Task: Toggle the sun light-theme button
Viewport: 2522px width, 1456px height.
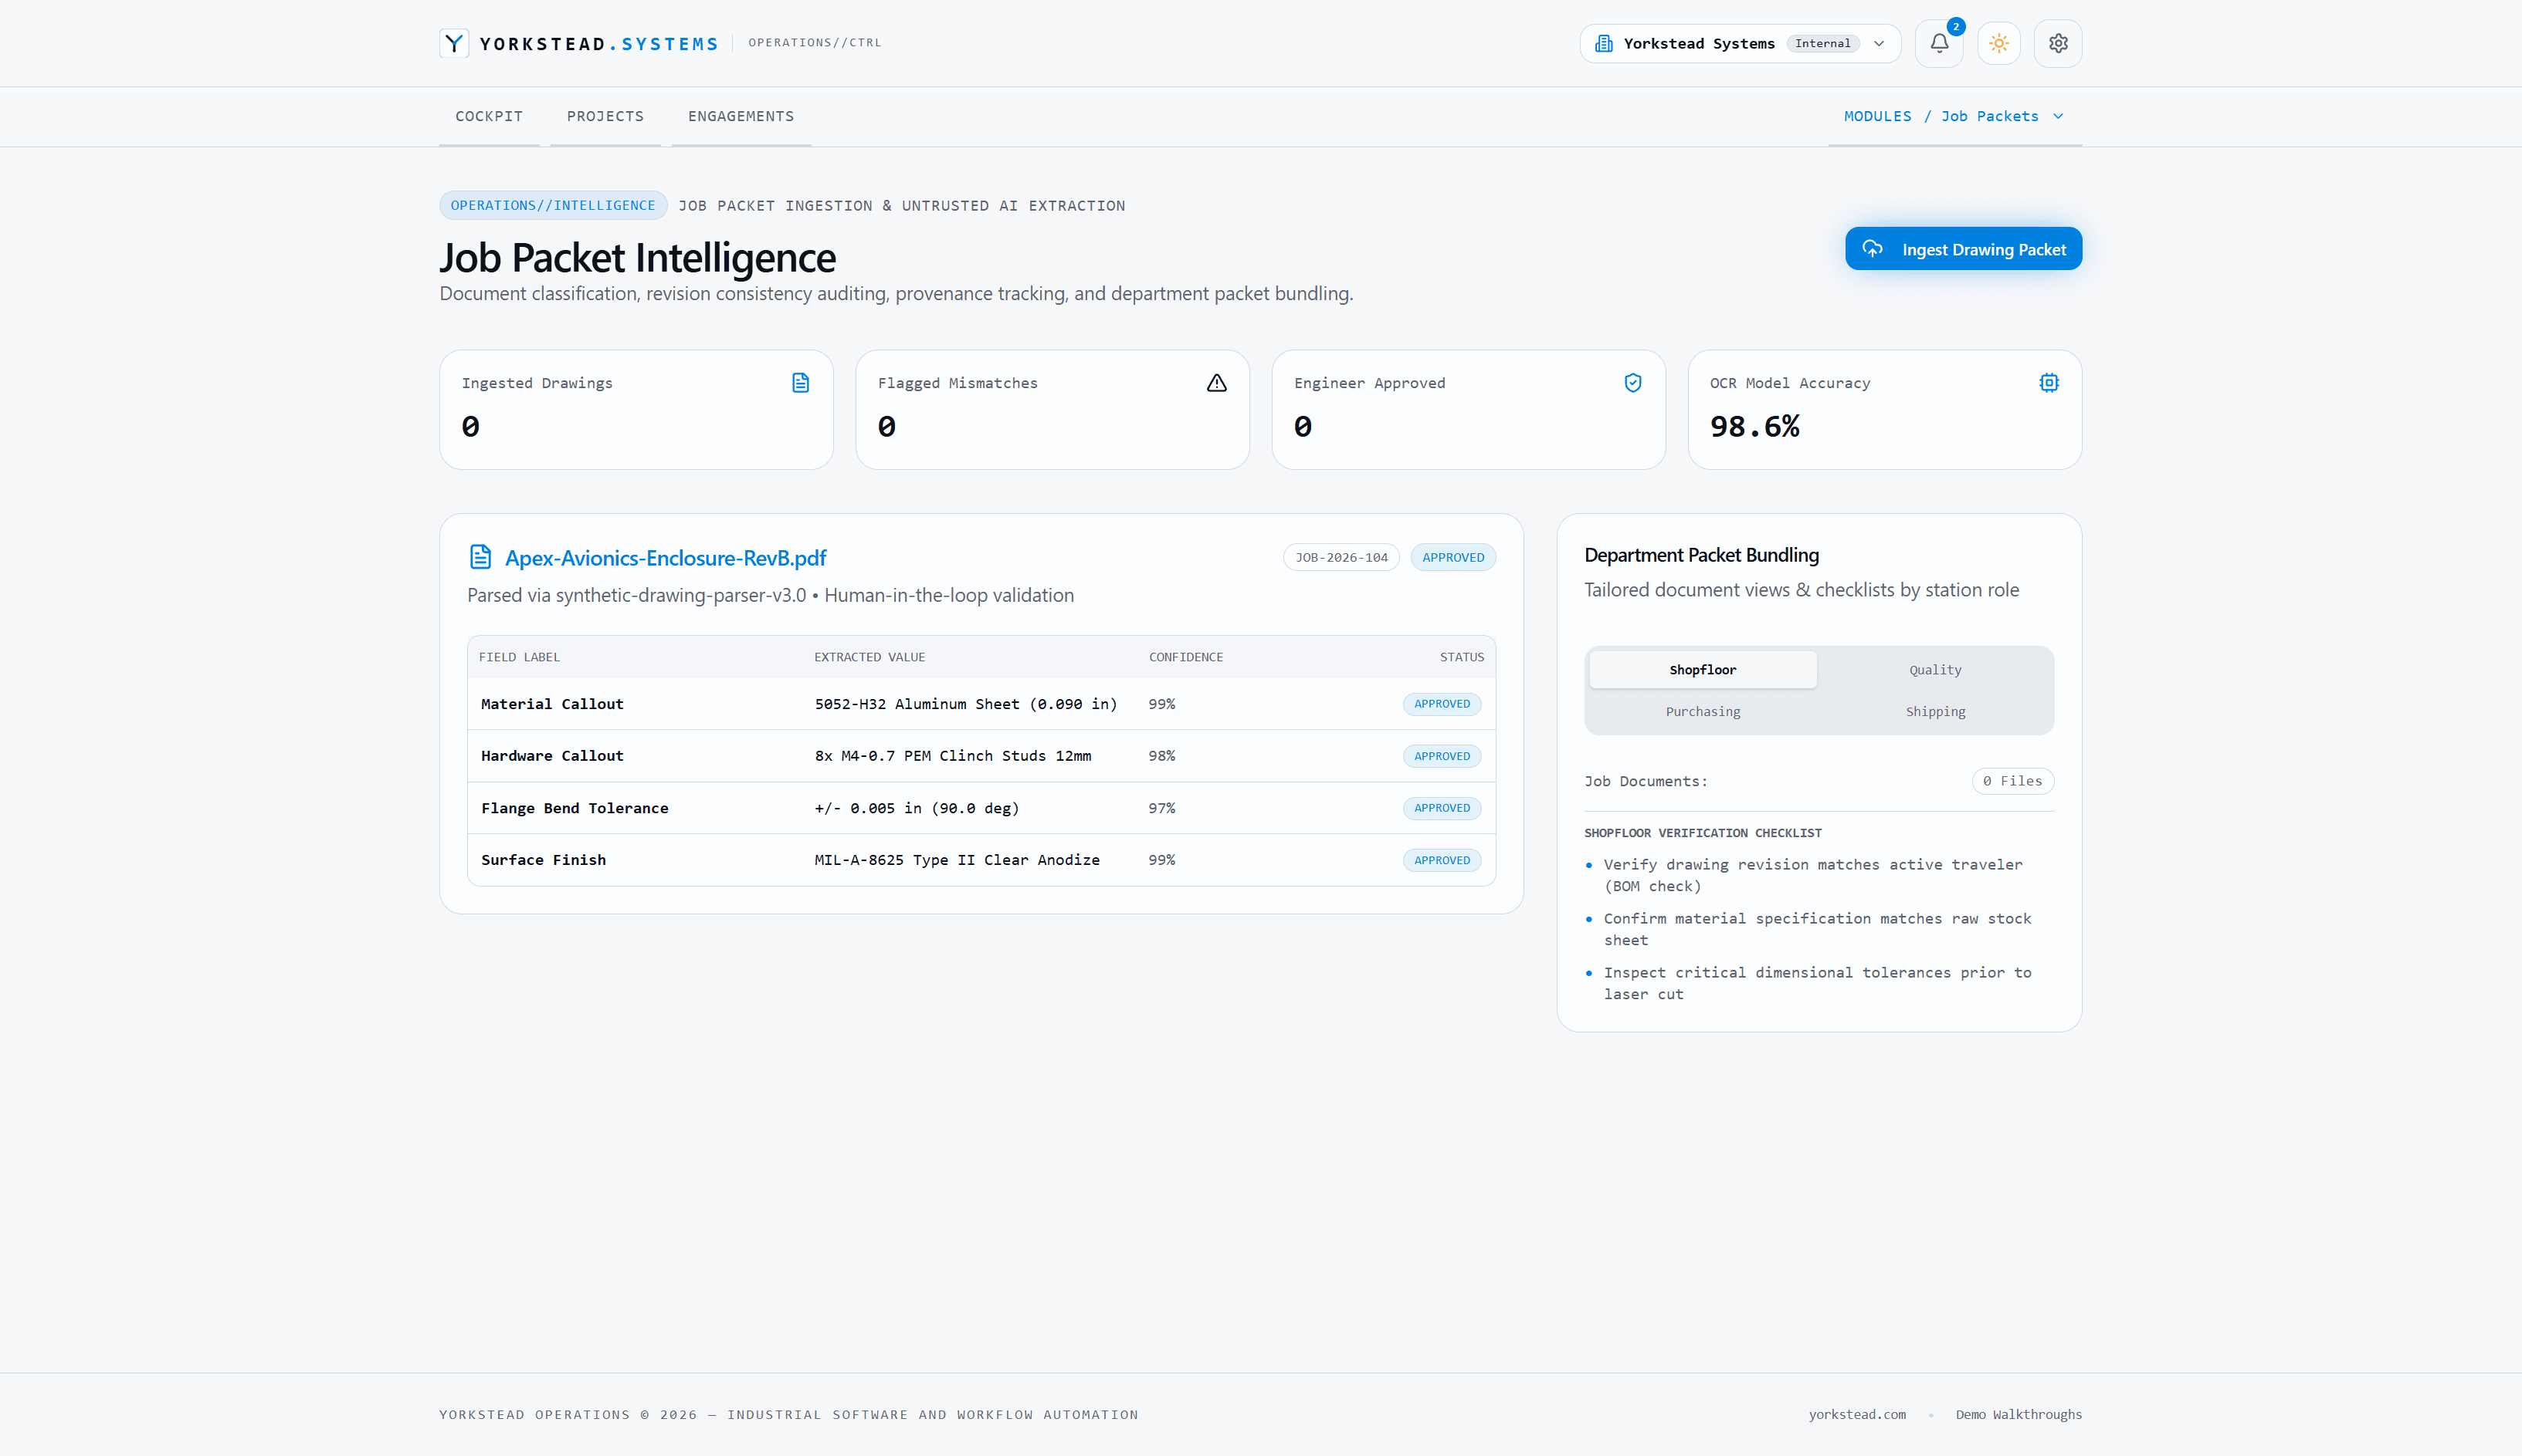Action: pyautogui.click(x=1998, y=43)
